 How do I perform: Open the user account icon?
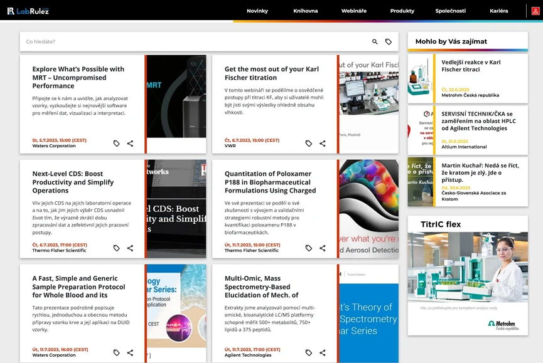535,11
